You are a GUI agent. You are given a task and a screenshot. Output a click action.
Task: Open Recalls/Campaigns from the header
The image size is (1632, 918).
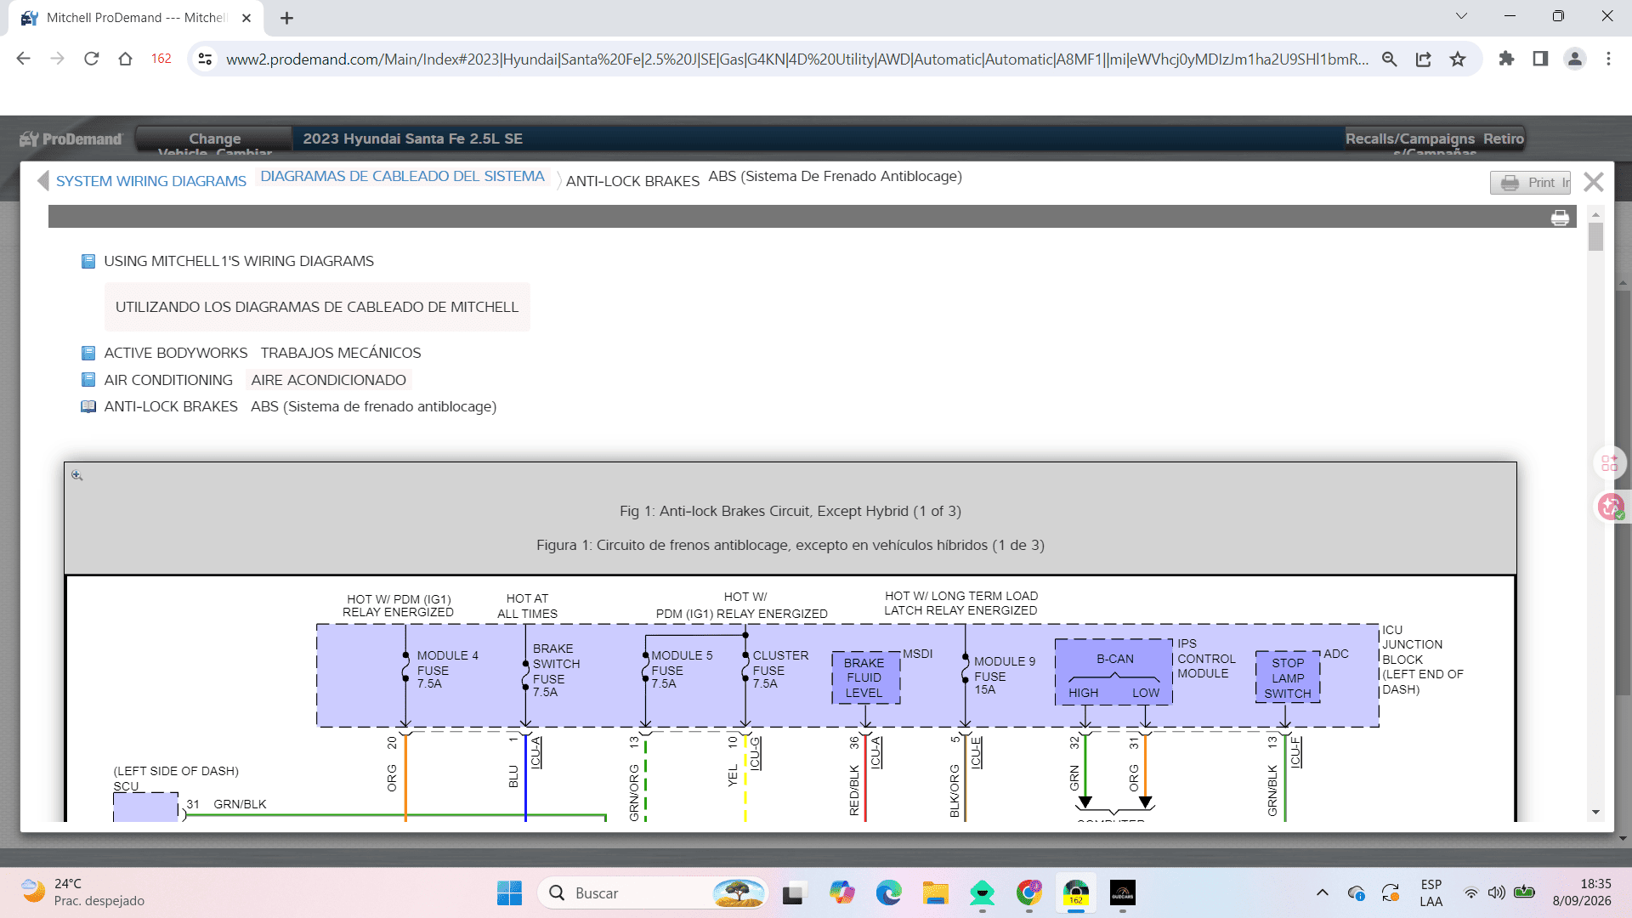pyautogui.click(x=1409, y=141)
